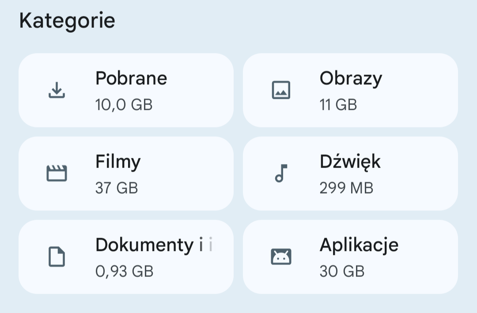477x313 pixels.
Task: Click the Kategorie section heading
Action: pos(67,21)
